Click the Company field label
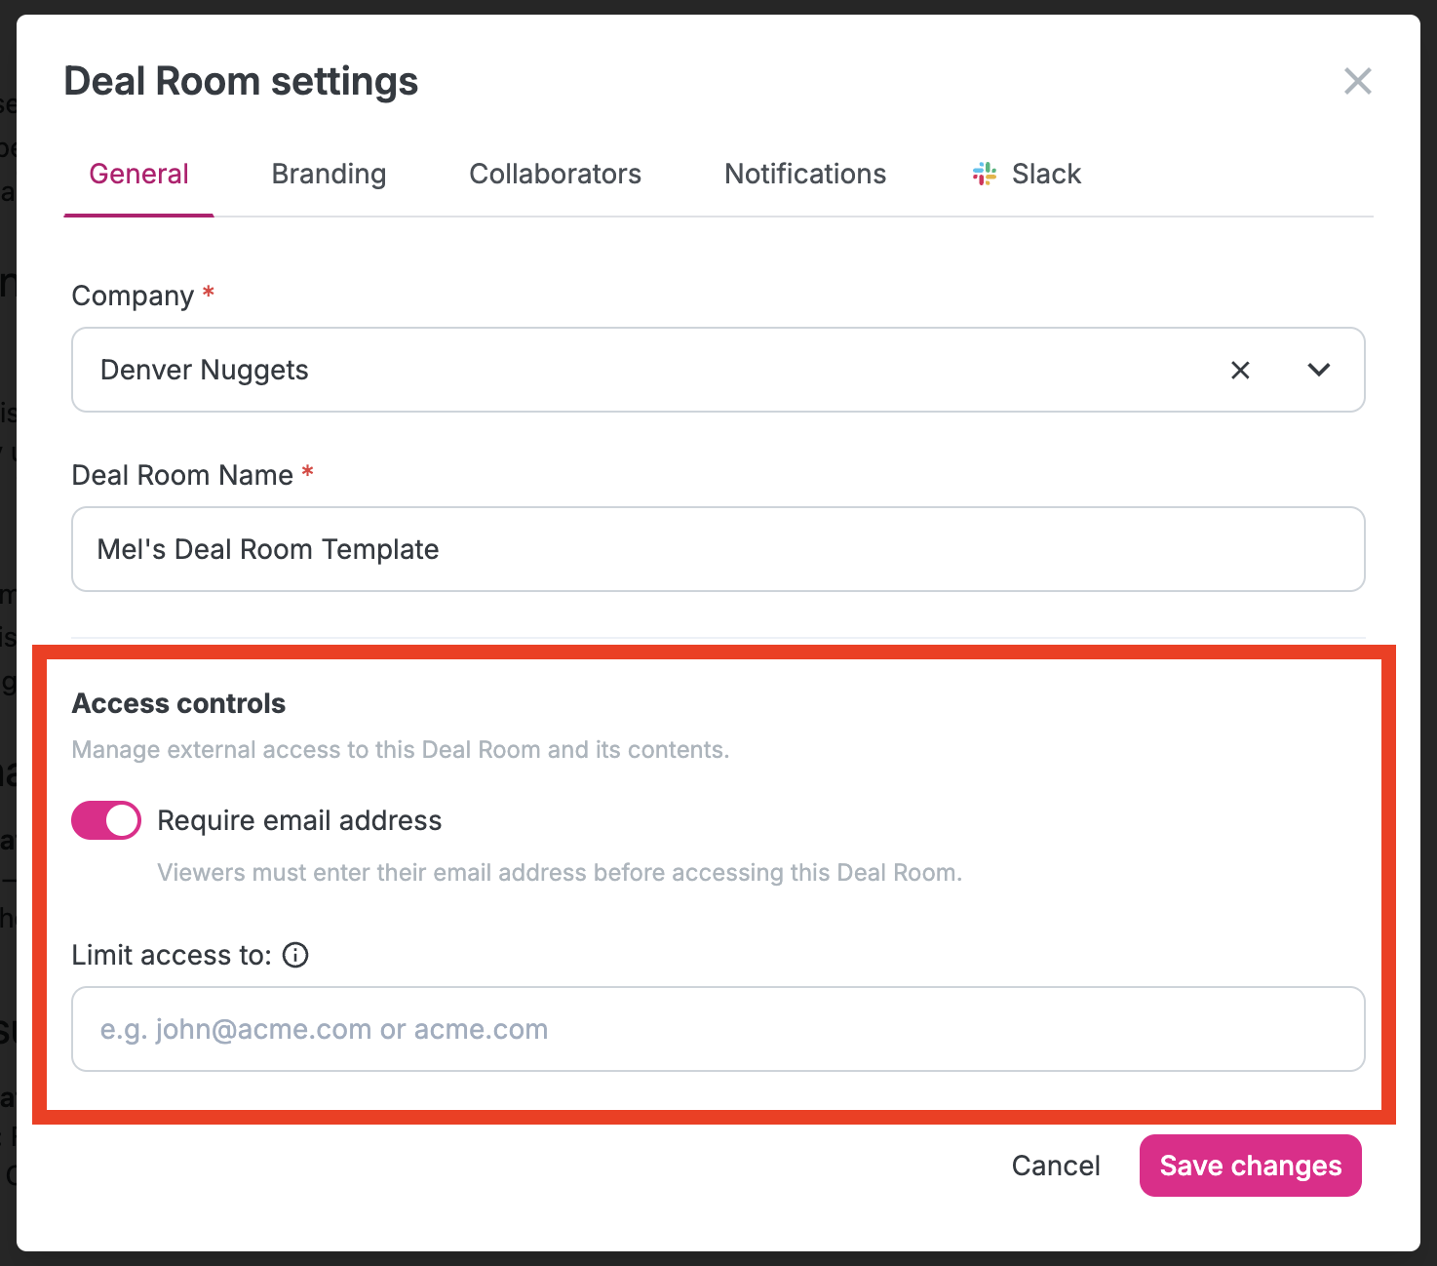1437x1266 pixels. click(133, 296)
